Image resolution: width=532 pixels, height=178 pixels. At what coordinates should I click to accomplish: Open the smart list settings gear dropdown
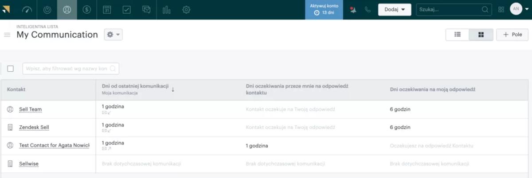pos(113,35)
